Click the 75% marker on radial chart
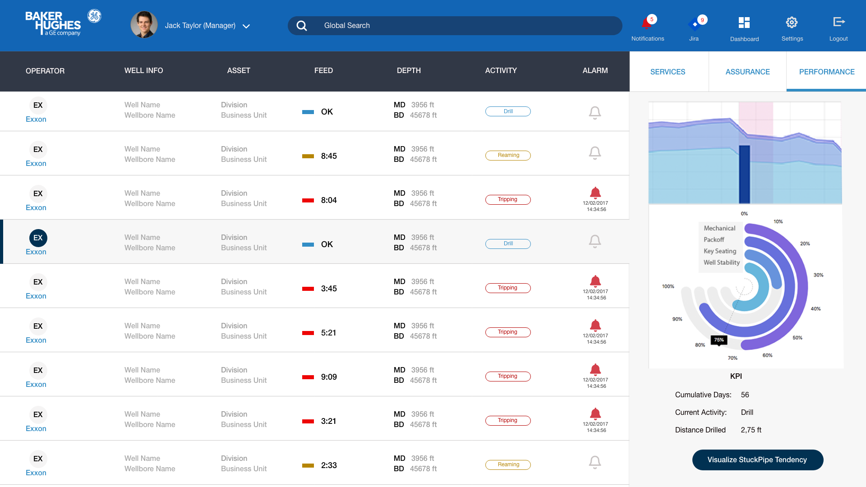866x487 pixels. [719, 340]
